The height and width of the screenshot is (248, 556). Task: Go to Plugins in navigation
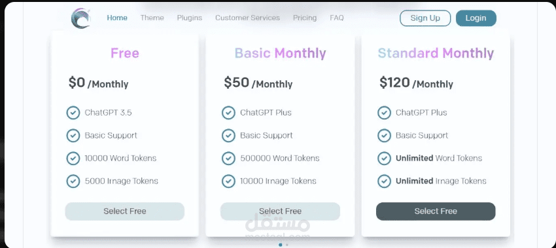(190, 18)
